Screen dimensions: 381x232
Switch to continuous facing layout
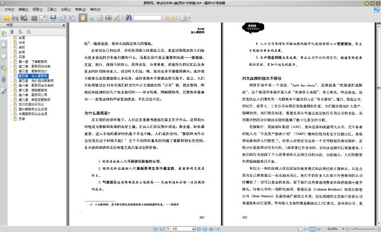point(319,229)
